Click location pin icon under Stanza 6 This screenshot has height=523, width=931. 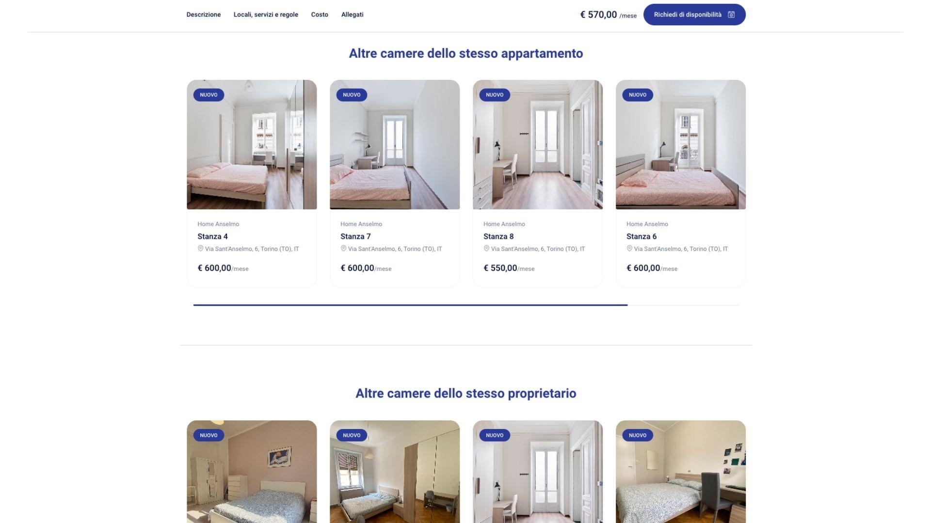click(629, 248)
